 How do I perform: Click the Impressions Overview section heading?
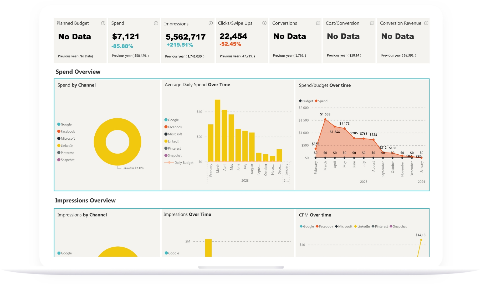tap(85, 200)
